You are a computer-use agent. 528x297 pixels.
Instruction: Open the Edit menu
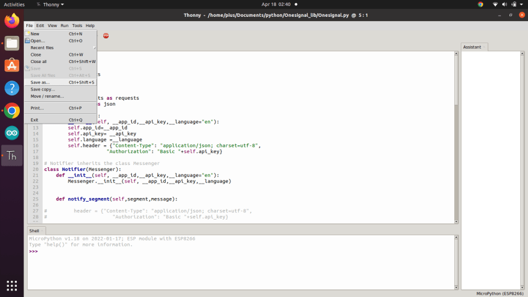40,26
